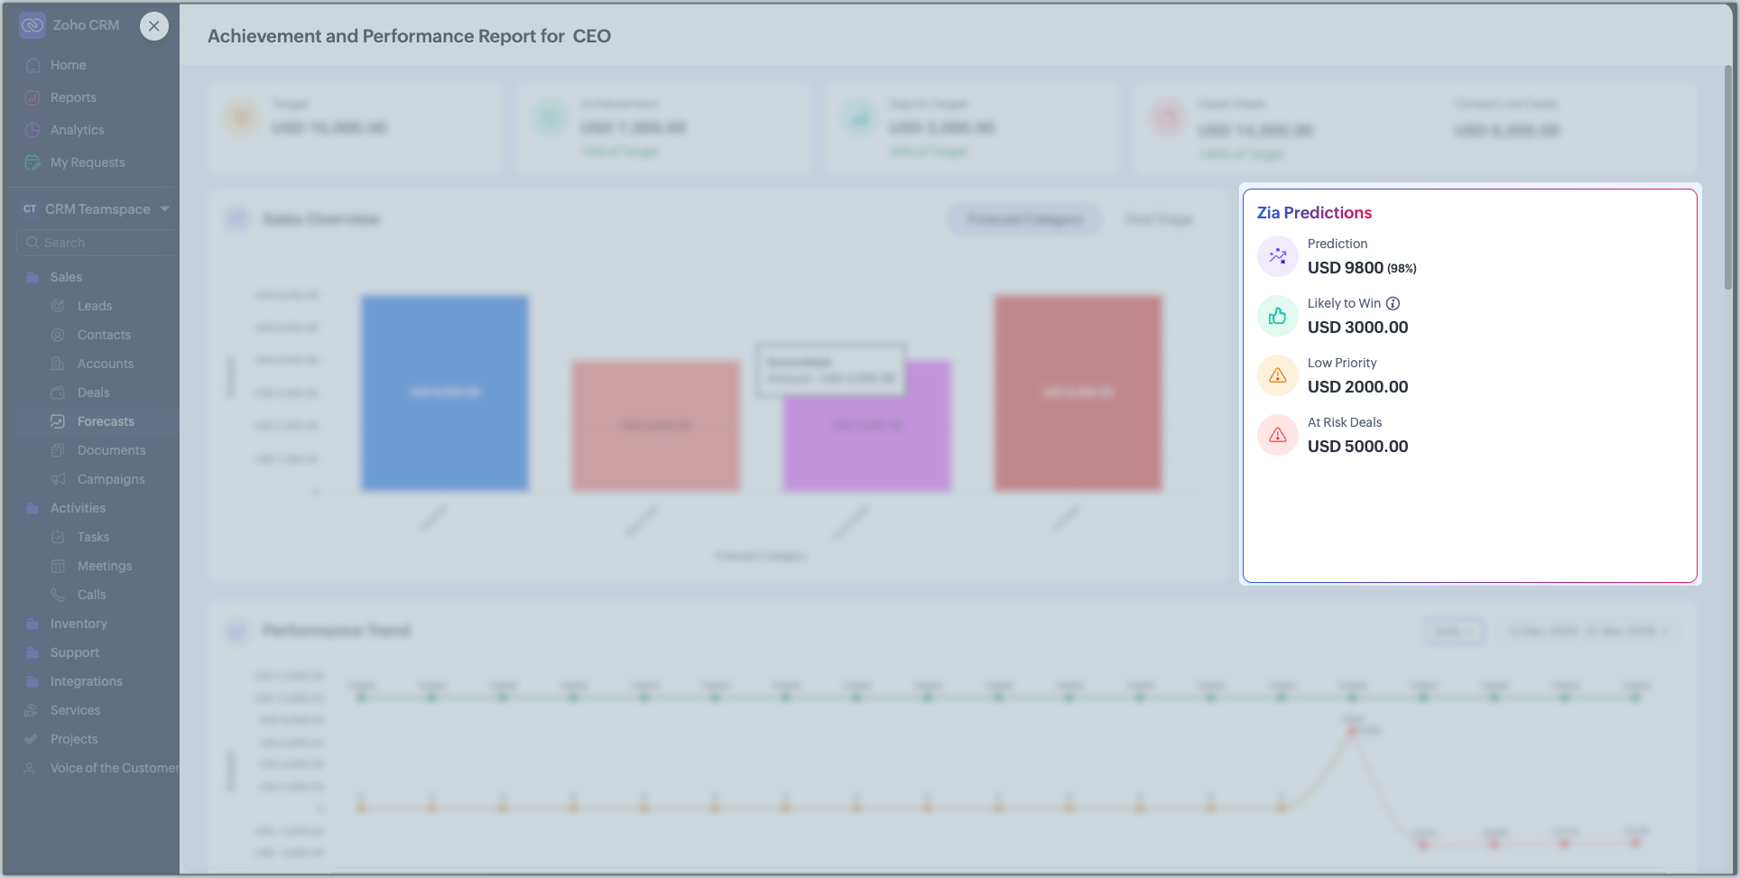Click the Leads icon in the sidebar
The width and height of the screenshot is (1740, 878).
(58, 306)
